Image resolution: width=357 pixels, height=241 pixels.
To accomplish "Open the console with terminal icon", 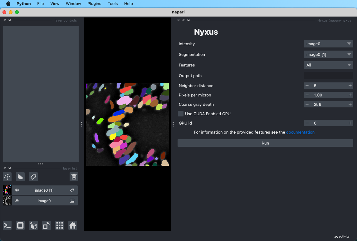I will [x=7, y=225].
